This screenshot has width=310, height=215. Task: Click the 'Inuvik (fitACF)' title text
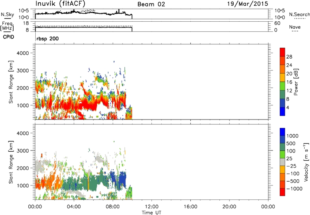60,4
